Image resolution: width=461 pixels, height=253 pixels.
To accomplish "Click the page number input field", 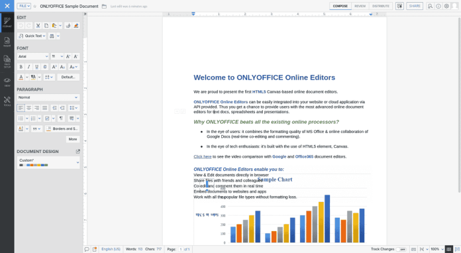I will [x=181, y=249].
